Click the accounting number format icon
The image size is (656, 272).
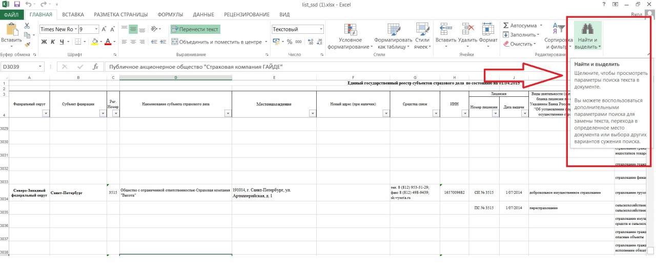point(276,42)
